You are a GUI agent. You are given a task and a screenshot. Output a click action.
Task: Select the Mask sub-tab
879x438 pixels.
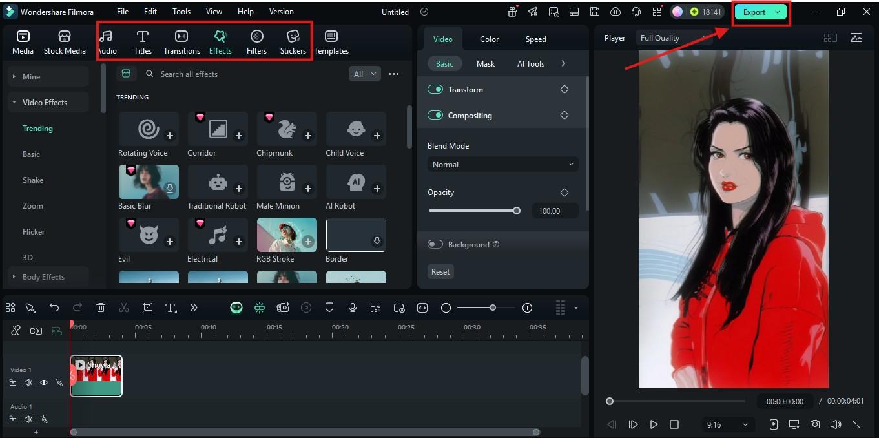click(486, 64)
